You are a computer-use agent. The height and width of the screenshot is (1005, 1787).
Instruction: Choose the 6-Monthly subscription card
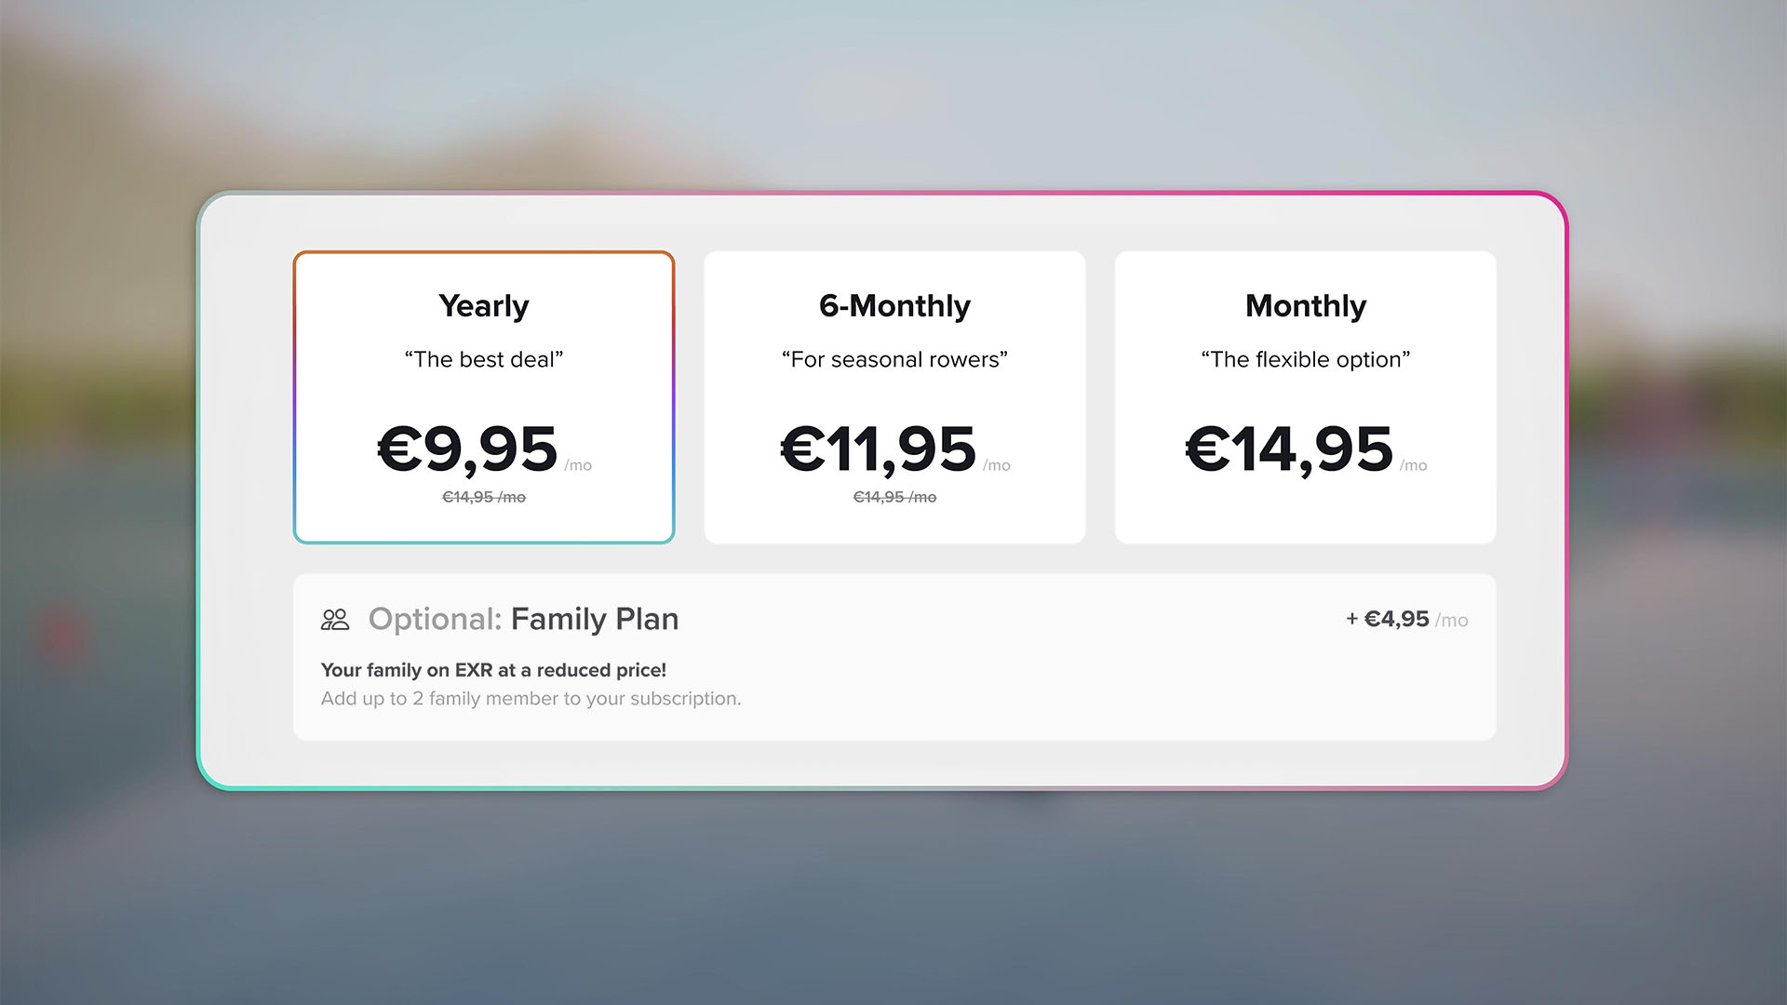(894, 397)
